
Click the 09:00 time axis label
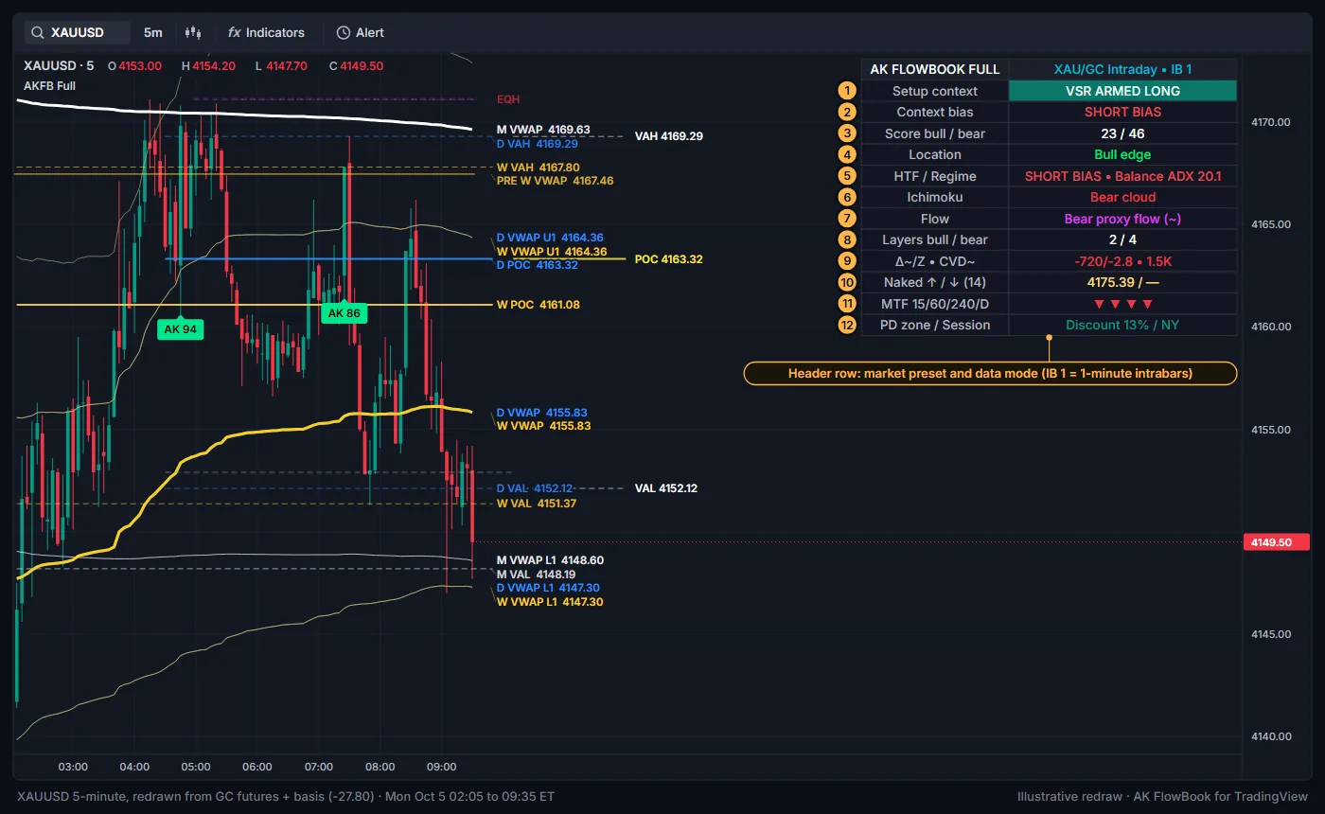point(441,767)
